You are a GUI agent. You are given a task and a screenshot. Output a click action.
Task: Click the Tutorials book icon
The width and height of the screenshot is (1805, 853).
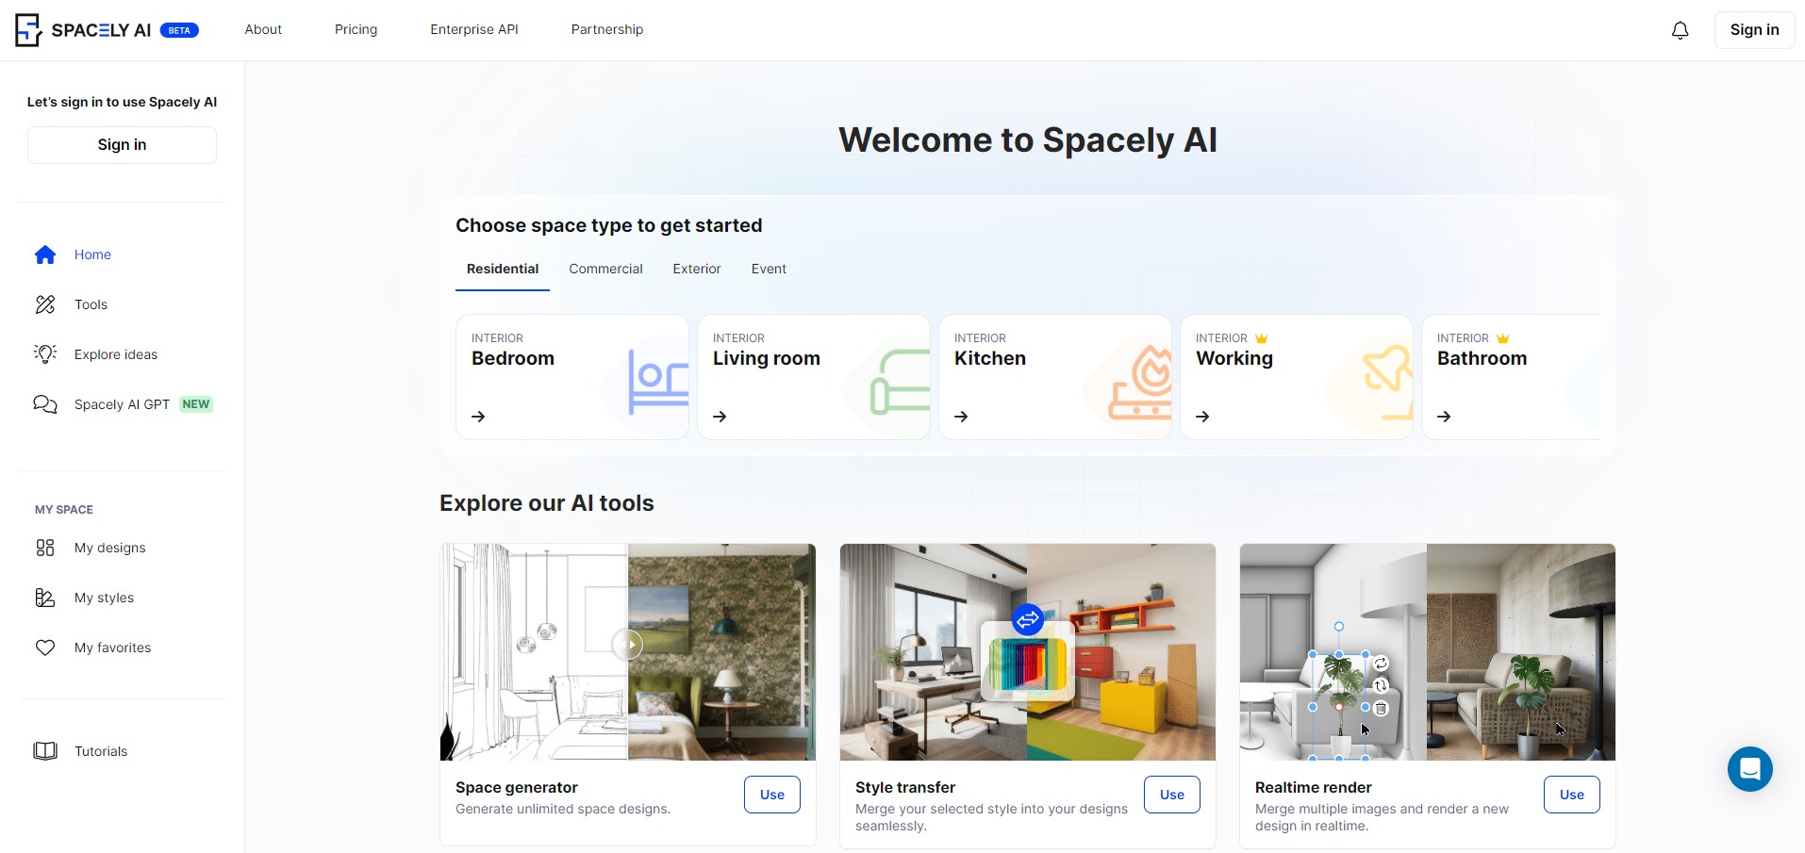(x=45, y=751)
